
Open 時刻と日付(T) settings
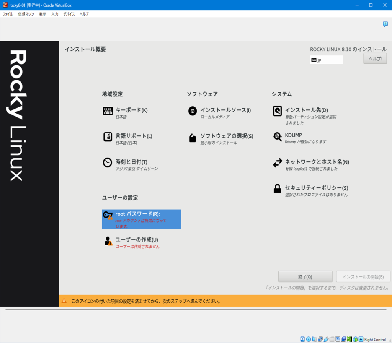point(131,162)
